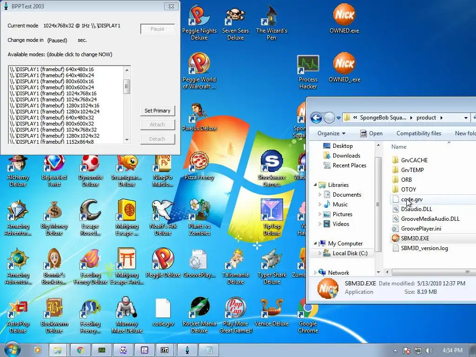The width and height of the screenshot is (476, 357).
Task: Expand the Local Disk (C:) node
Action: [x=320, y=253]
